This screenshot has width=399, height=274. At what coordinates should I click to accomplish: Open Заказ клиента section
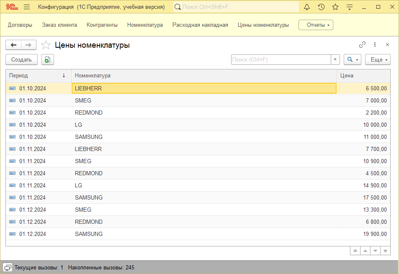pyautogui.click(x=59, y=25)
